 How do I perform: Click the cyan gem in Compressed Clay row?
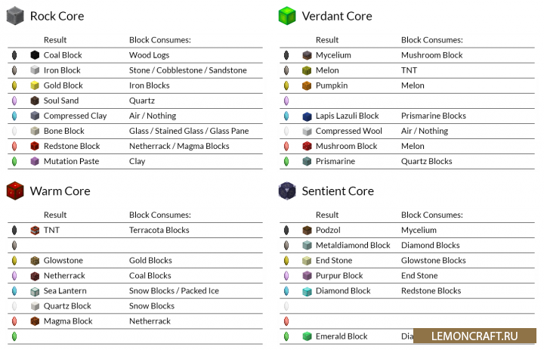tap(14, 116)
